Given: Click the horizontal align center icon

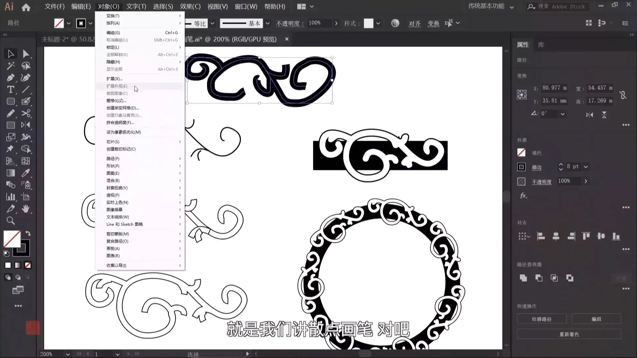Looking at the screenshot, I should (x=556, y=236).
